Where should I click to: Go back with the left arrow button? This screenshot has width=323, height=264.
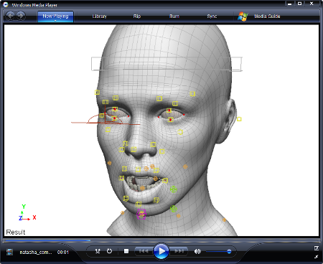click(x=10, y=16)
